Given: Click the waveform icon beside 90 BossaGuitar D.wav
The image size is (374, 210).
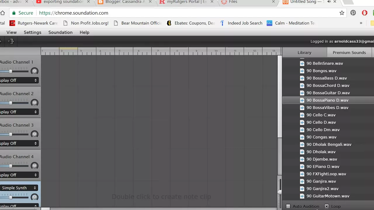Looking at the screenshot, I should tap(302, 93).
